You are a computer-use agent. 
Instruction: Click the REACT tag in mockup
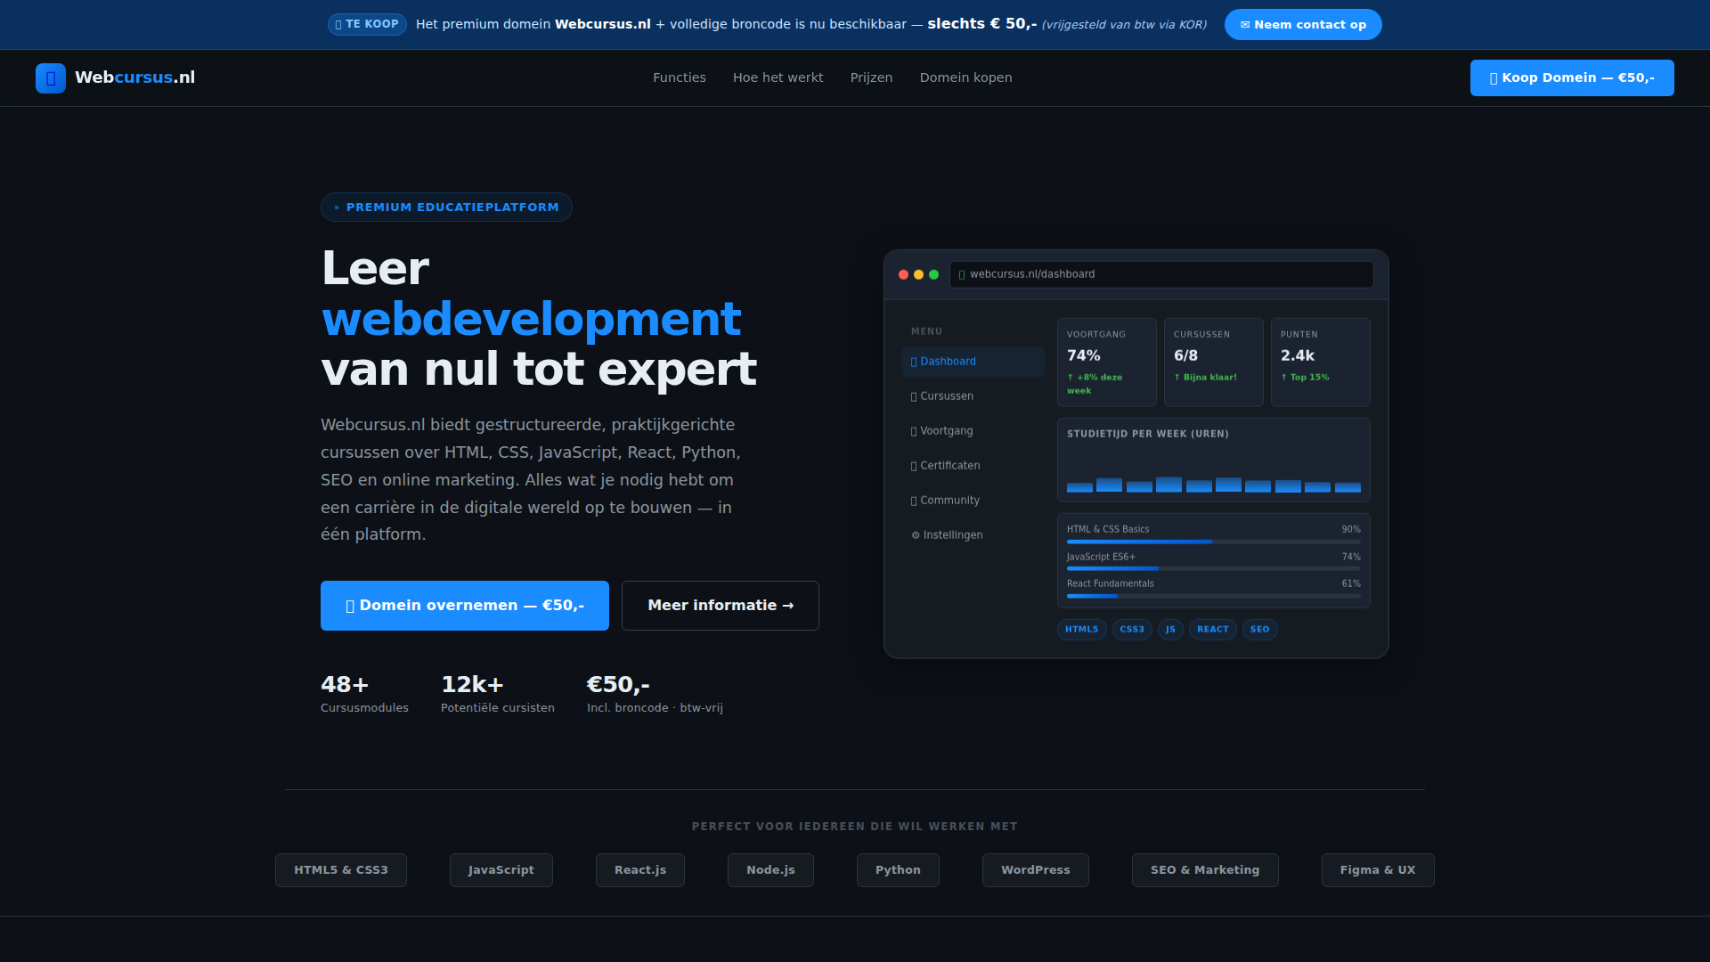pyautogui.click(x=1213, y=630)
